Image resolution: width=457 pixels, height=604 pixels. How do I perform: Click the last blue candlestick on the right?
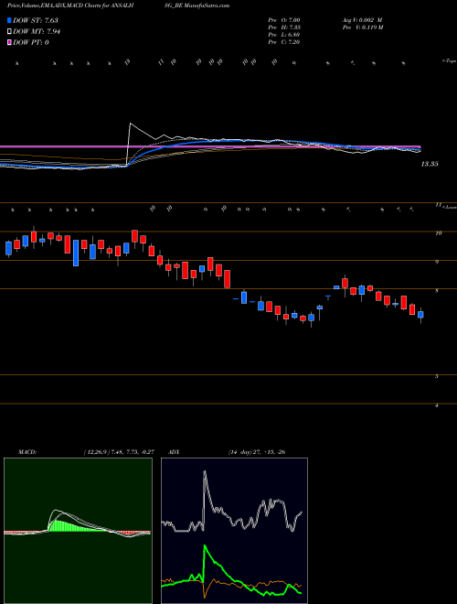click(420, 315)
